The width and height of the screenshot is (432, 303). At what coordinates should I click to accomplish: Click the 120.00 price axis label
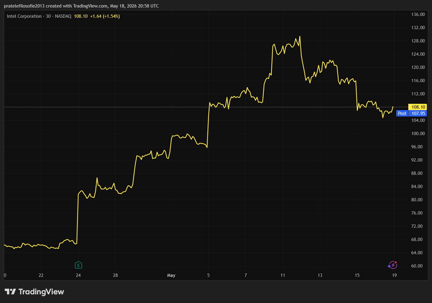pyautogui.click(x=418, y=67)
